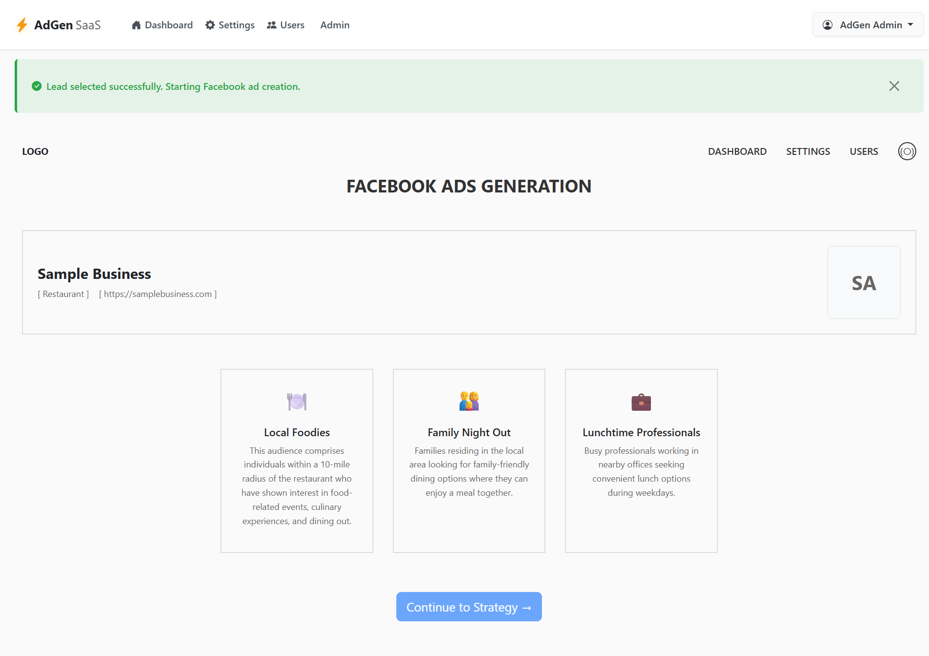Click the AdGen lightning bolt logo icon
Screen dimensions: 929x656
(x=22, y=25)
